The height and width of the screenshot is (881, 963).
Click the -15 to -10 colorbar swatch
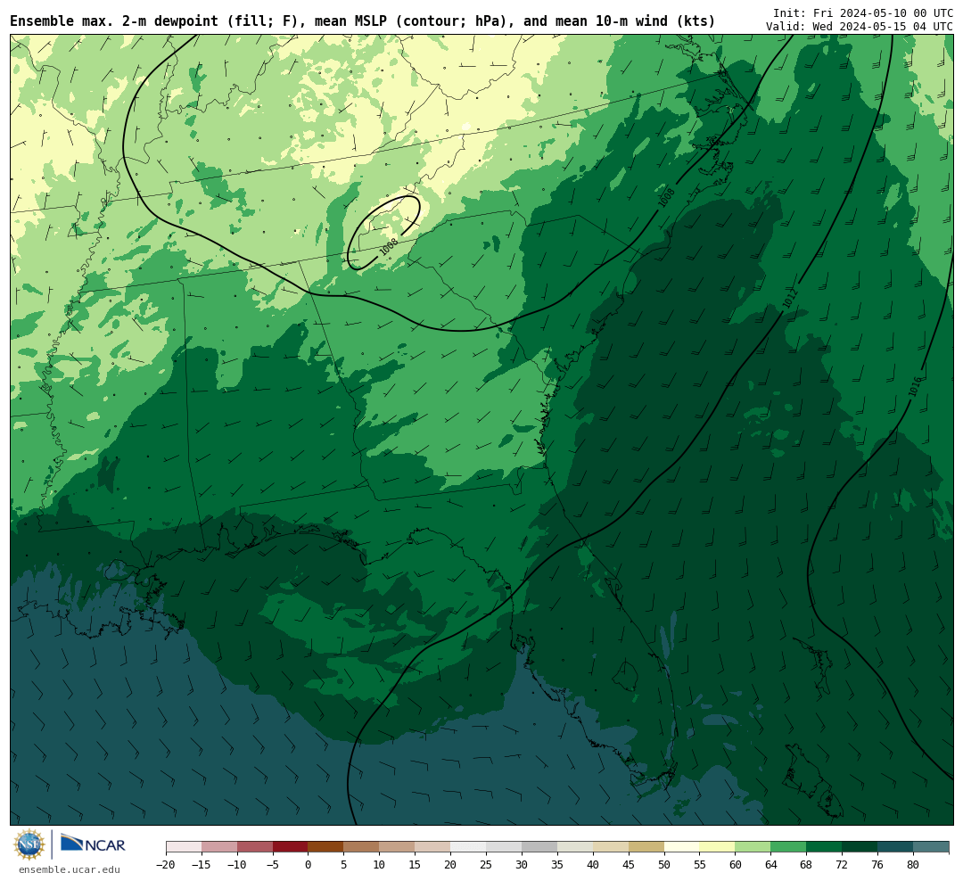coord(219,847)
